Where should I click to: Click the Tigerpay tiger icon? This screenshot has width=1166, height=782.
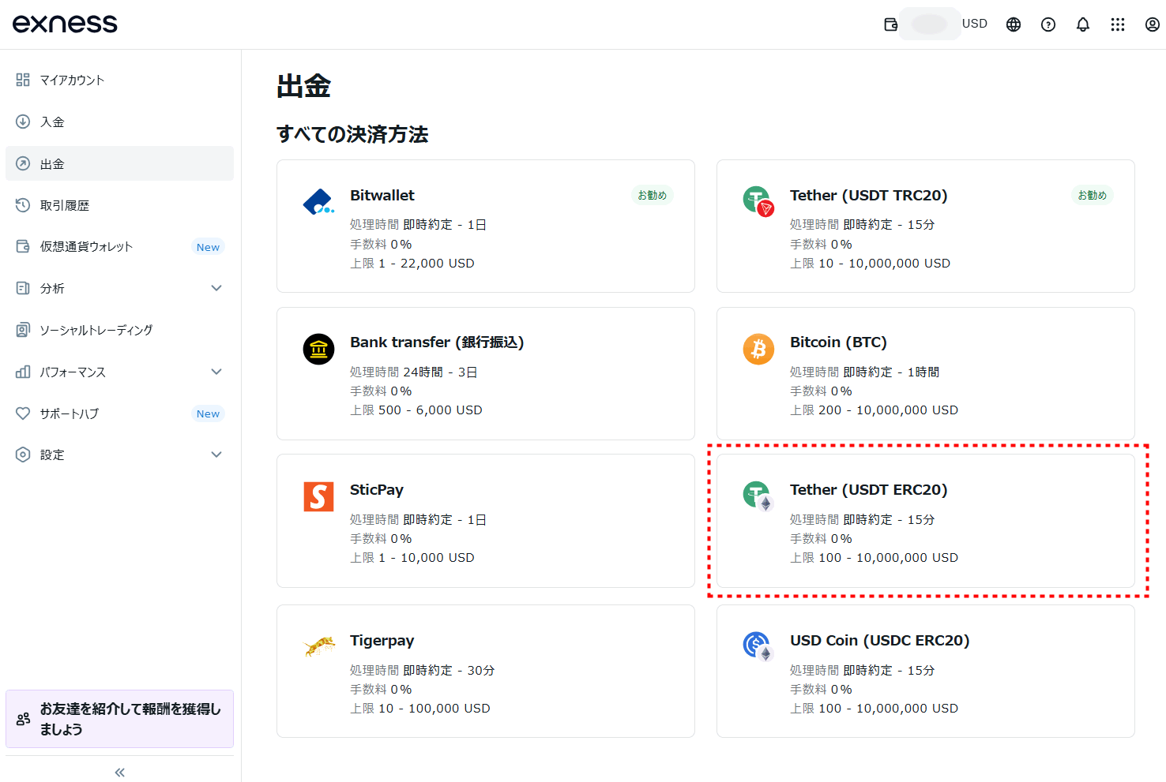[x=319, y=647]
